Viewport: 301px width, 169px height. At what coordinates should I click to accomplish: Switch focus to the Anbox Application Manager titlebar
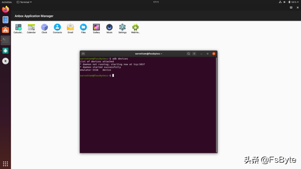[x=34, y=16]
